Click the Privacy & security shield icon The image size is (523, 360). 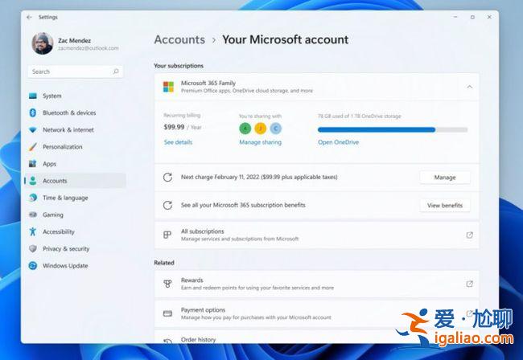[x=33, y=248]
